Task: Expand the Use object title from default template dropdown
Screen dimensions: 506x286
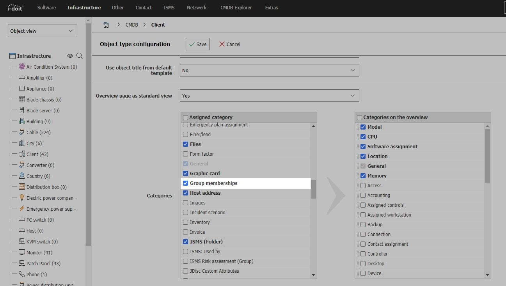Action: click(269, 70)
